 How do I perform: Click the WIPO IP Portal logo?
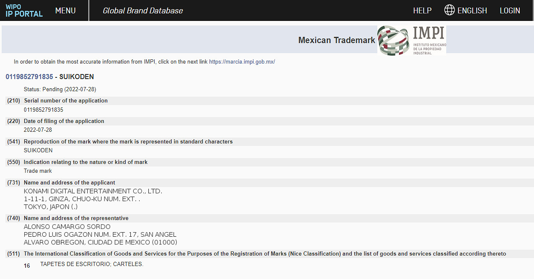pyautogui.click(x=24, y=10)
